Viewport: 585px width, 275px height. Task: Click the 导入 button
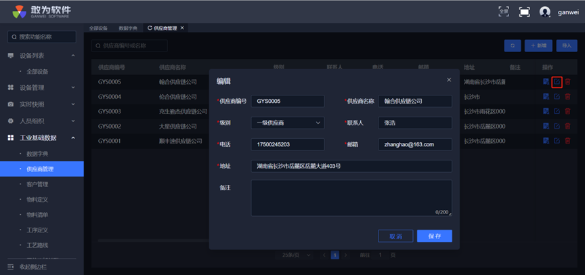(x=567, y=45)
